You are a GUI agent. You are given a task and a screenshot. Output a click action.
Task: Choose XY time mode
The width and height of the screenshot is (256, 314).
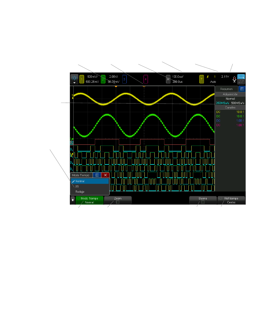tap(90, 187)
